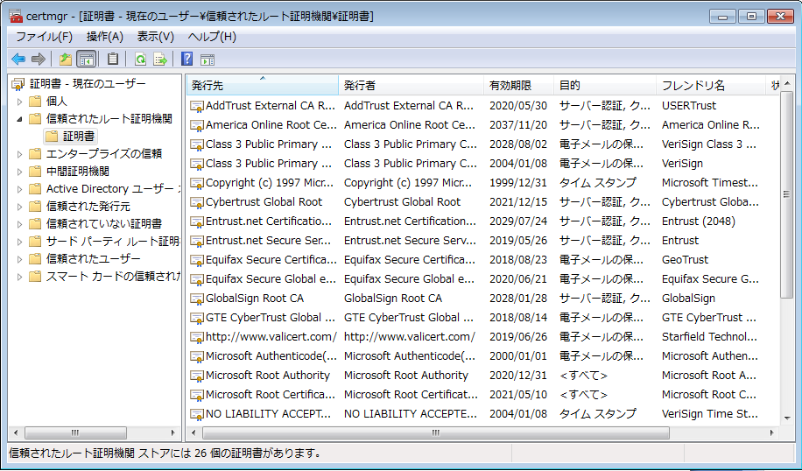Select the Entrust.net Secure Ser... certificate row
Screen dimensions: 802x471
(x=269, y=241)
